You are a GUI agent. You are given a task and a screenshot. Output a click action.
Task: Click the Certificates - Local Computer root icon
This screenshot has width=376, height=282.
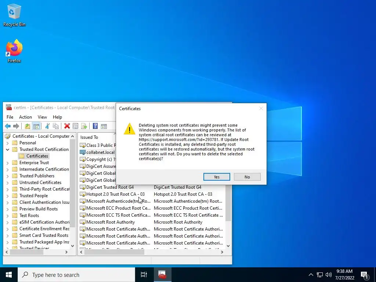pos(8,136)
